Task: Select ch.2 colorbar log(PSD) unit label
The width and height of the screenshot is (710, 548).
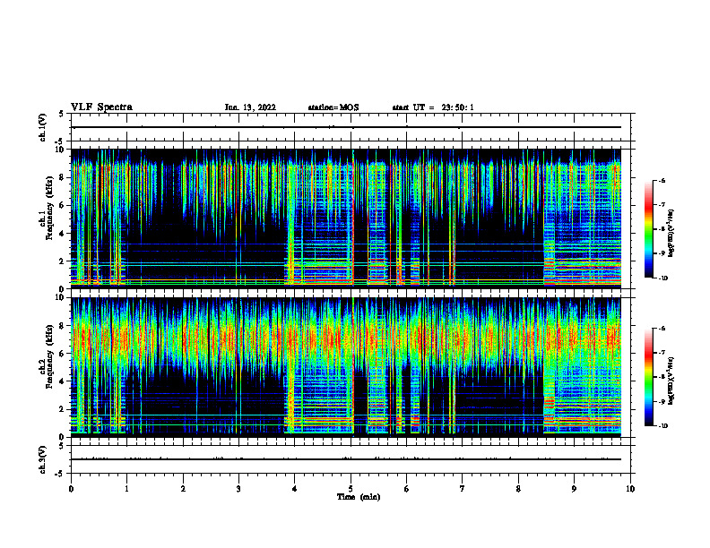Action: click(671, 381)
